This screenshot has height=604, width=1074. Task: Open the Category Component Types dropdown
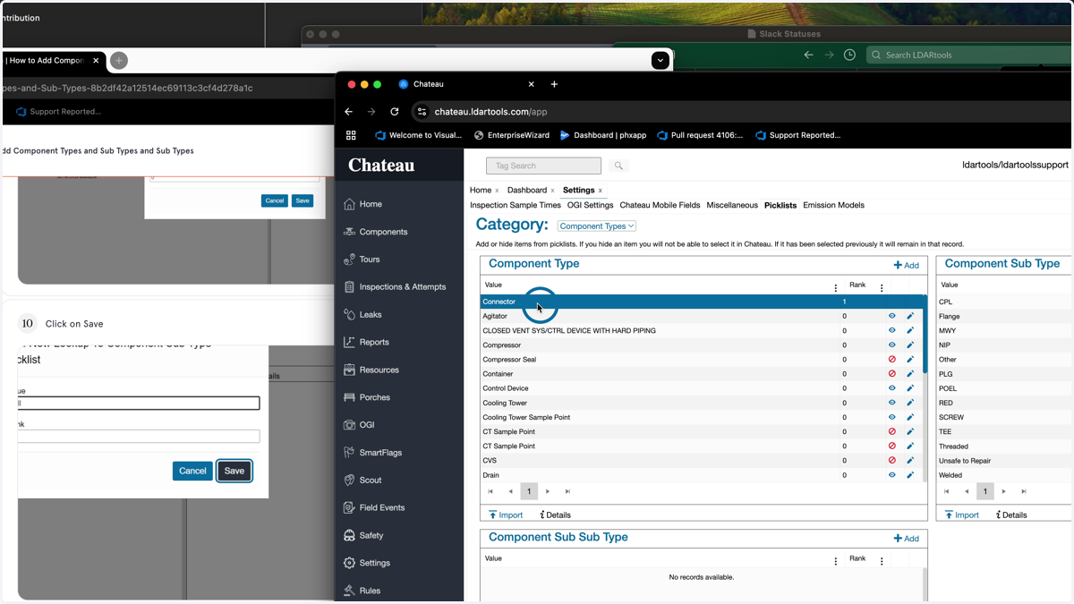[x=596, y=226]
